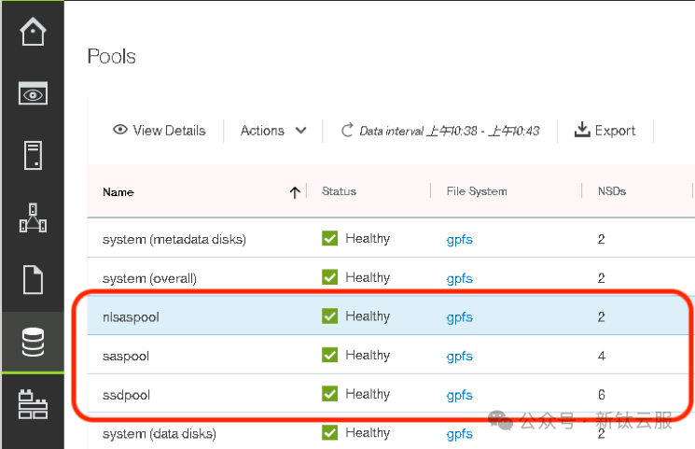The height and width of the screenshot is (449, 695).
Task: Click View Details button
Action: point(160,131)
